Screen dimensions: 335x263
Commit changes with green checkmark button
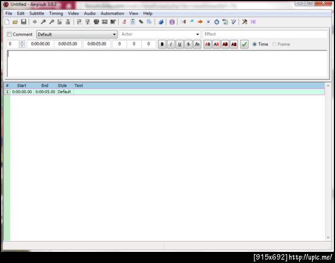(244, 44)
